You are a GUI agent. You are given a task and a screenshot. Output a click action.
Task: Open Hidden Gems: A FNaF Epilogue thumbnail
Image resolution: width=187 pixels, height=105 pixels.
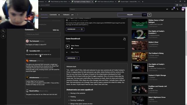(140, 23)
